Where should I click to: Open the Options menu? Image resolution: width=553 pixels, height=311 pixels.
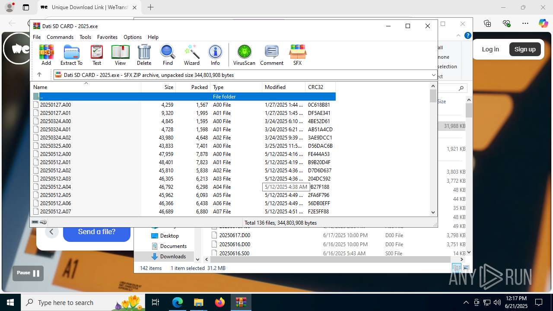click(x=133, y=37)
